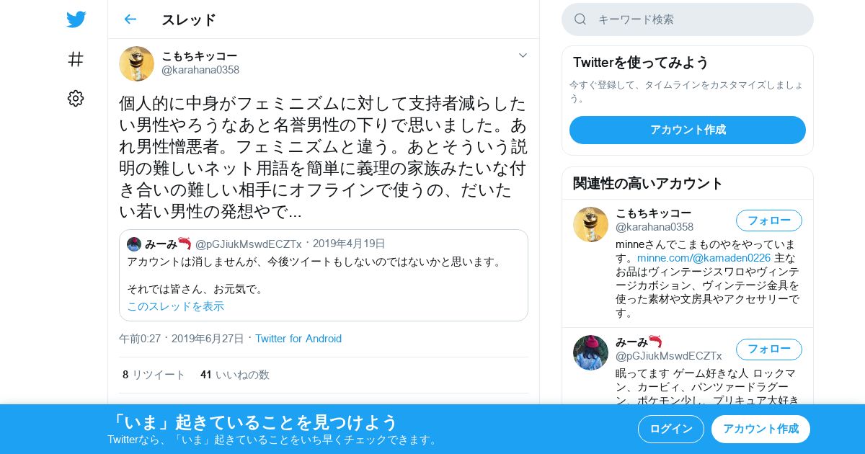
Task: Click the キーワード検索 search field
Action: click(x=688, y=19)
